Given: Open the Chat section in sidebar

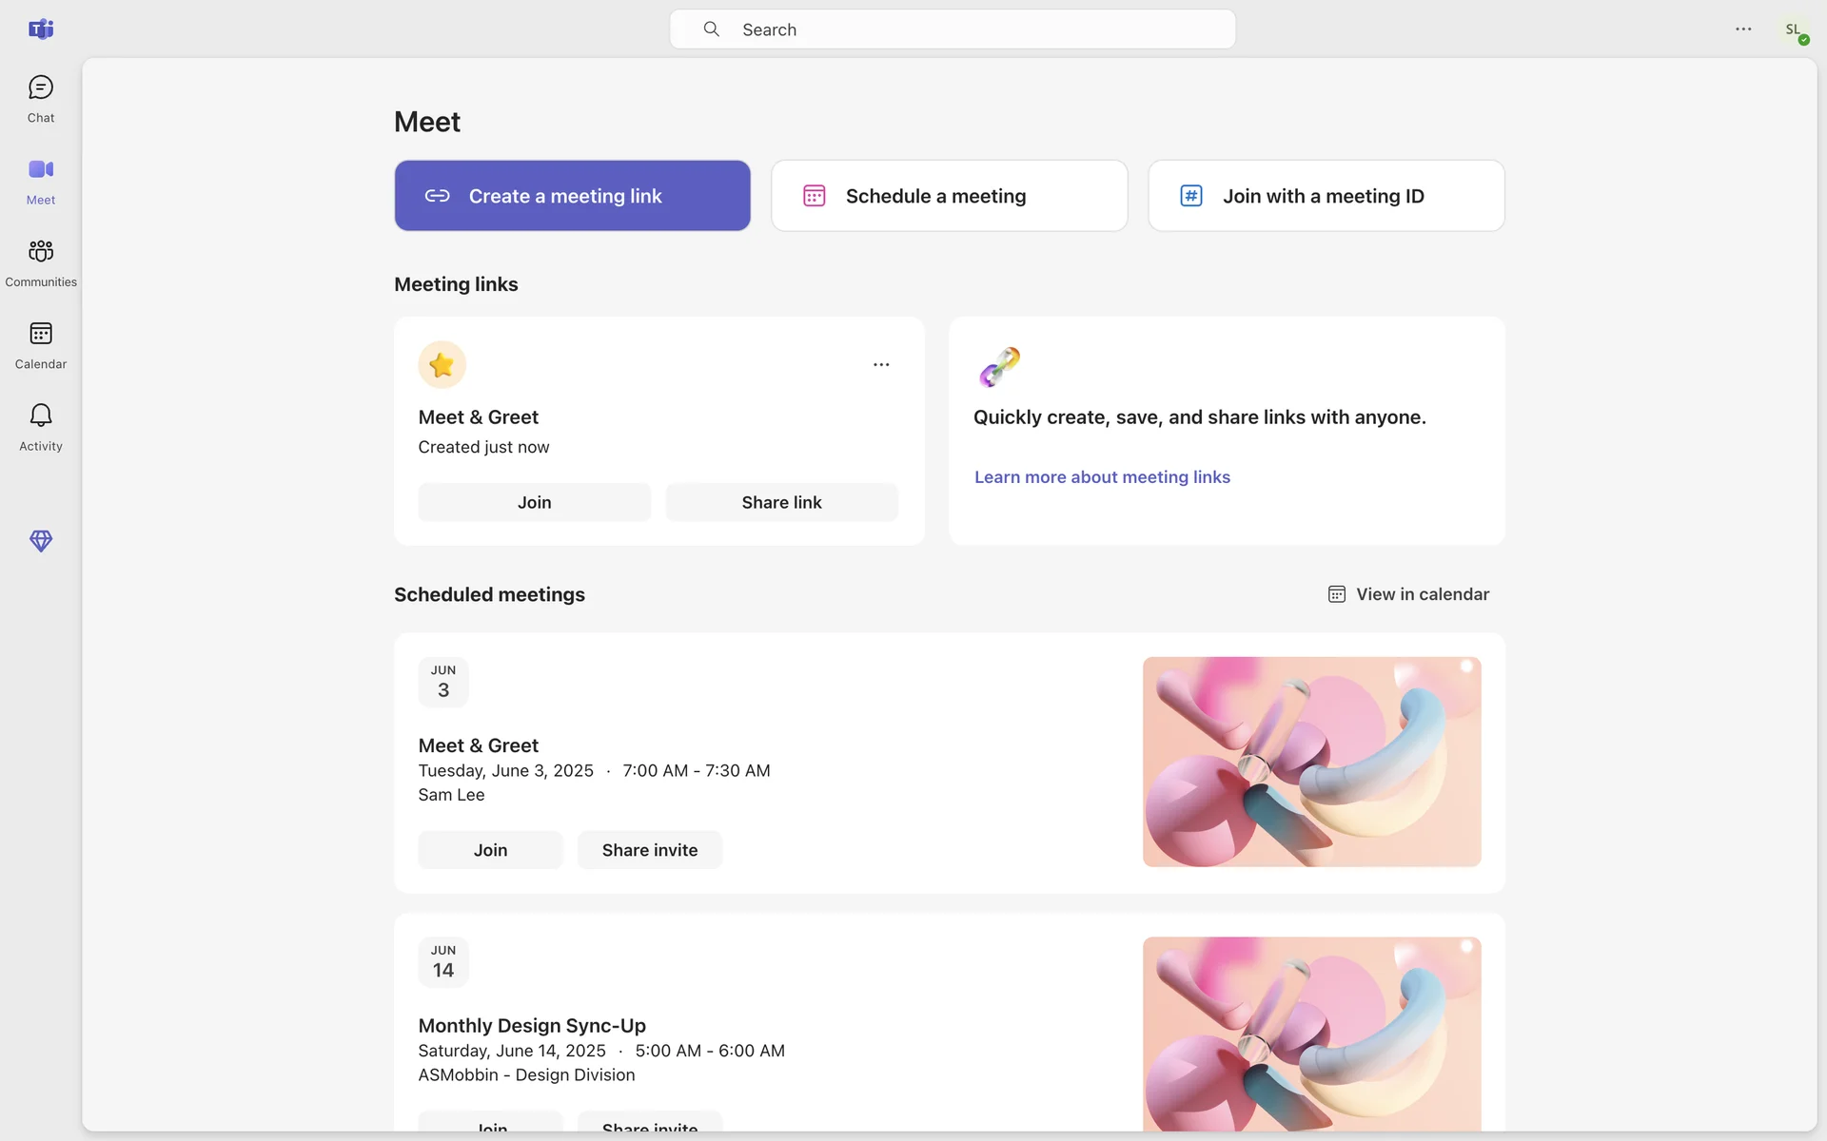Looking at the screenshot, I should pyautogui.click(x=41, y=99).
